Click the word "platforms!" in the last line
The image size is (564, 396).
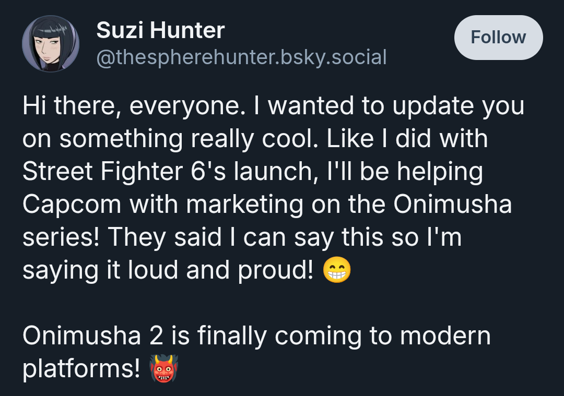point(81,369)
